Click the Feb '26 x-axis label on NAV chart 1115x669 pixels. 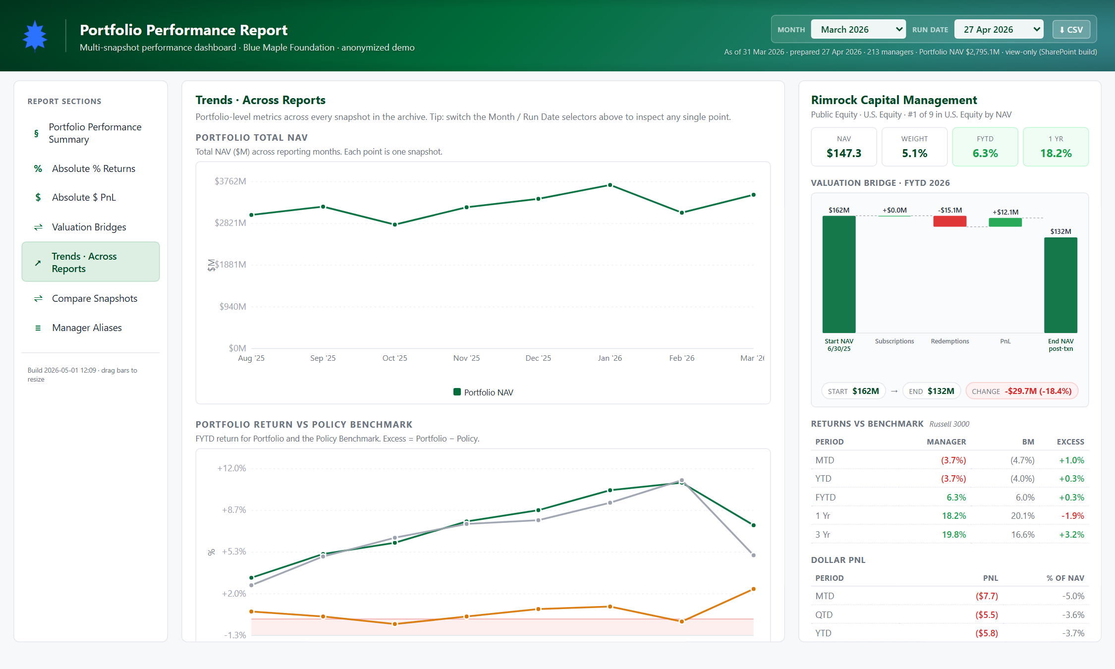(x=681, y=358)
